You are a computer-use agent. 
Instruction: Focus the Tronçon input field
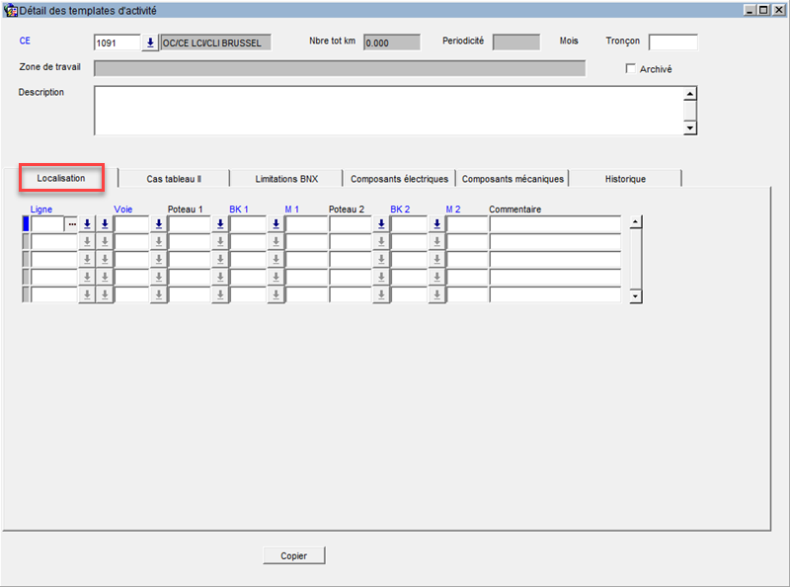pyautogui.click(x=673, y=42)
